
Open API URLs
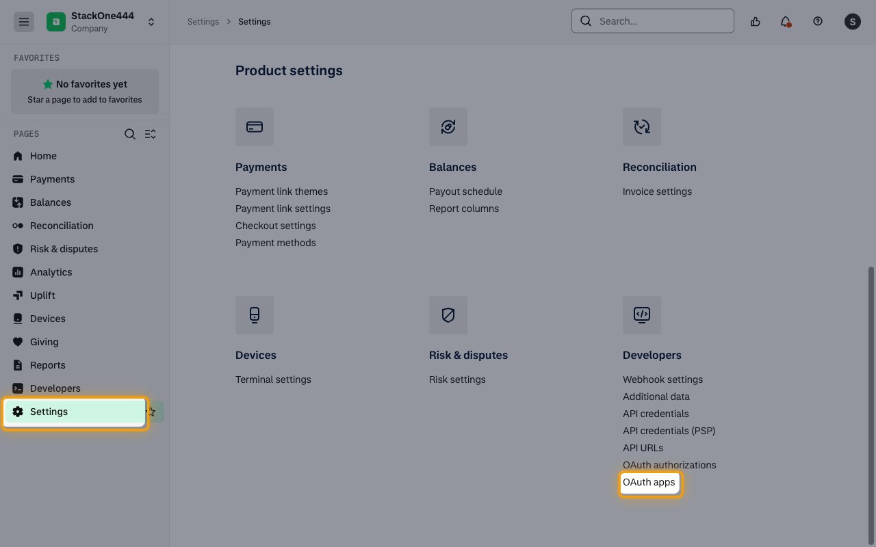coord(643,448)
